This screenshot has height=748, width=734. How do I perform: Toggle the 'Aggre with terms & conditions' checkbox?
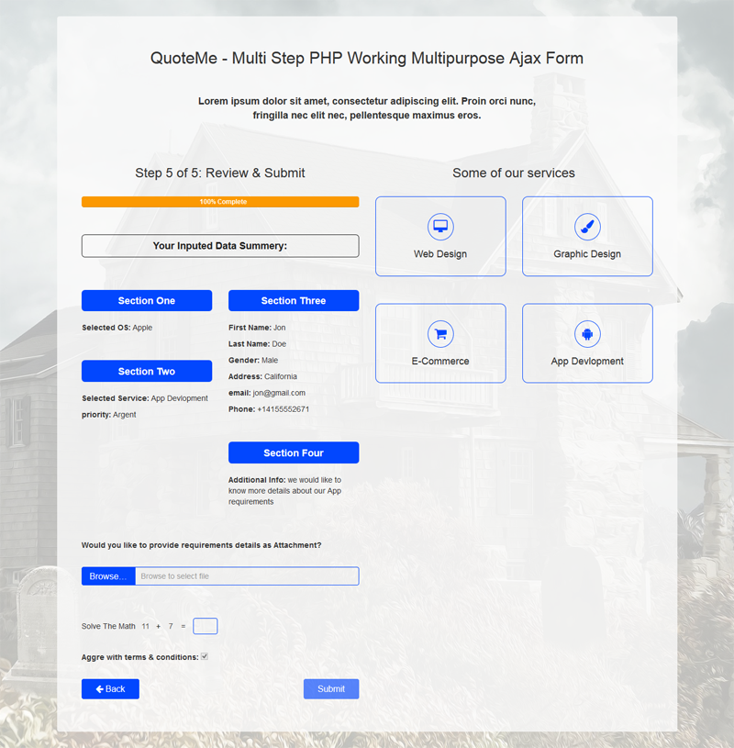coord(205,656)
